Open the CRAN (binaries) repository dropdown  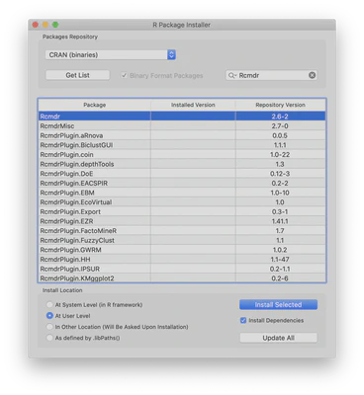point(110,54)
